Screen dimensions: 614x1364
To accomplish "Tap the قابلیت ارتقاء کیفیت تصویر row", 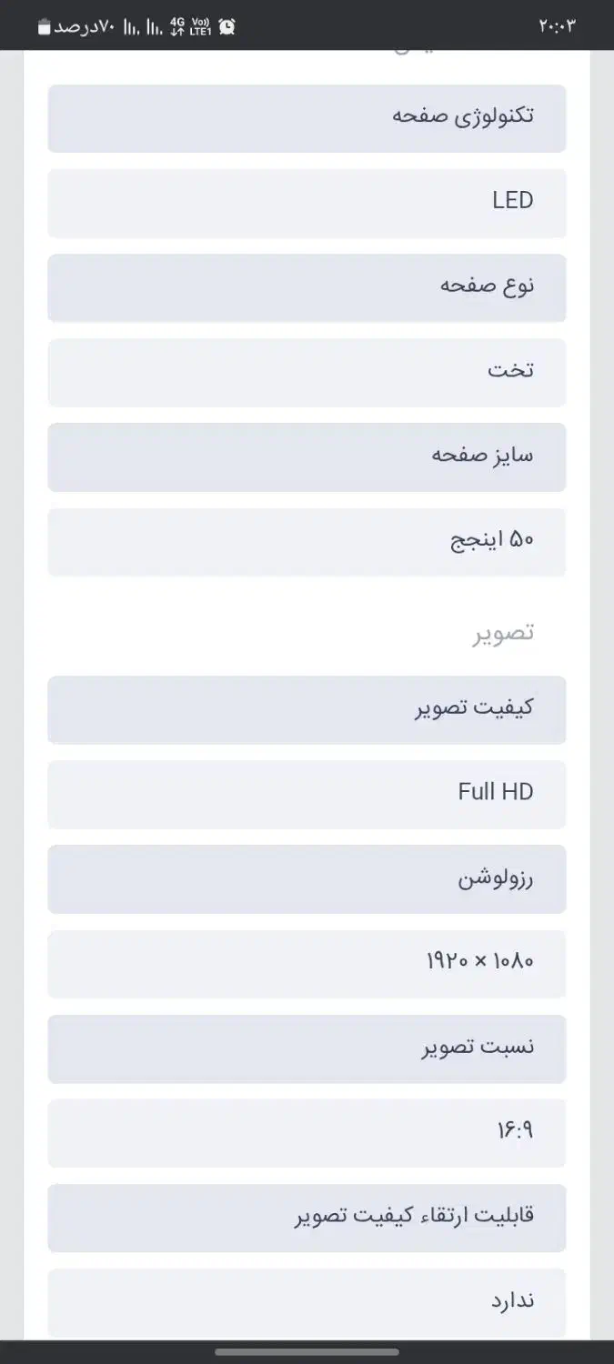I will (307, 1218).
